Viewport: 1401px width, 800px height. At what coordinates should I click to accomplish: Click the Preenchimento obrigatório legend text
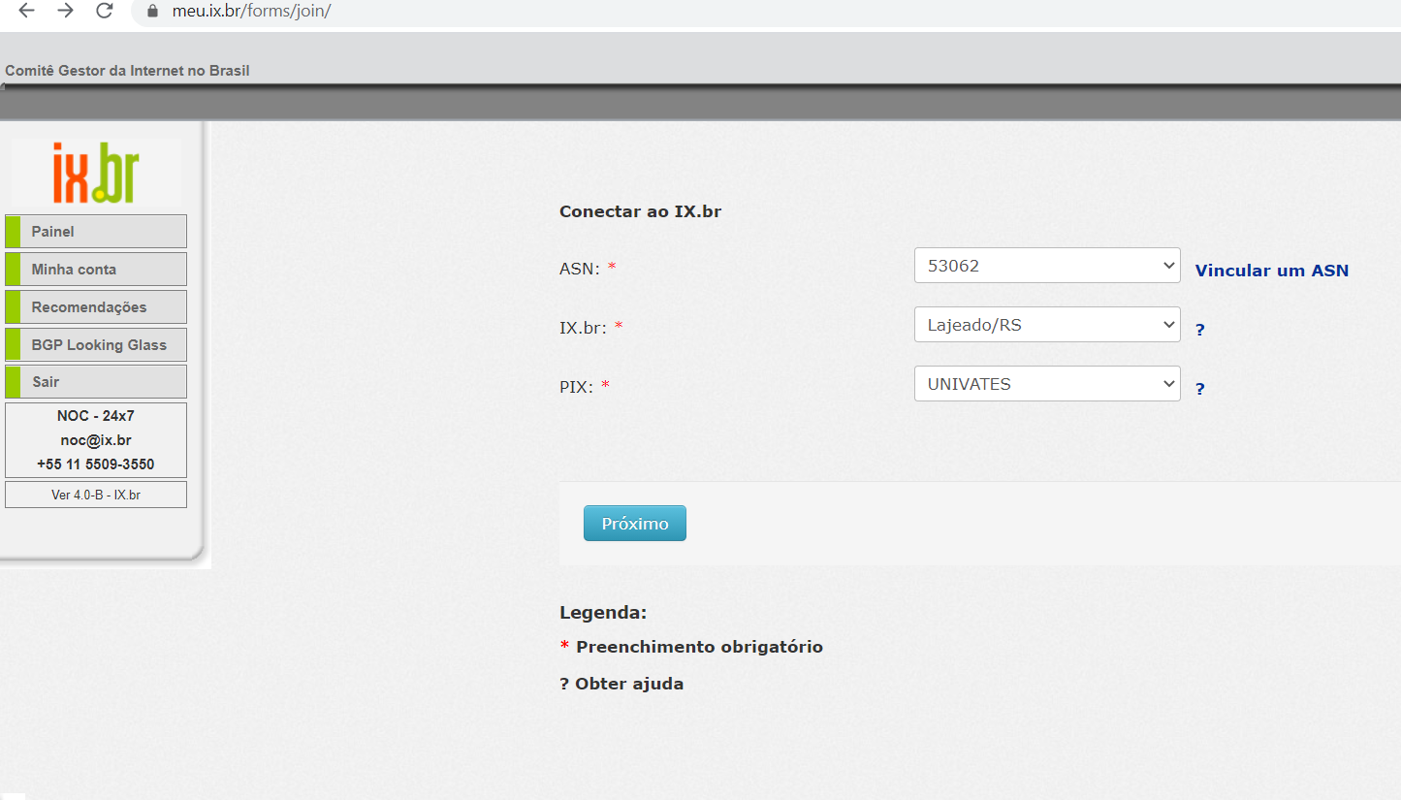(699, 647)
